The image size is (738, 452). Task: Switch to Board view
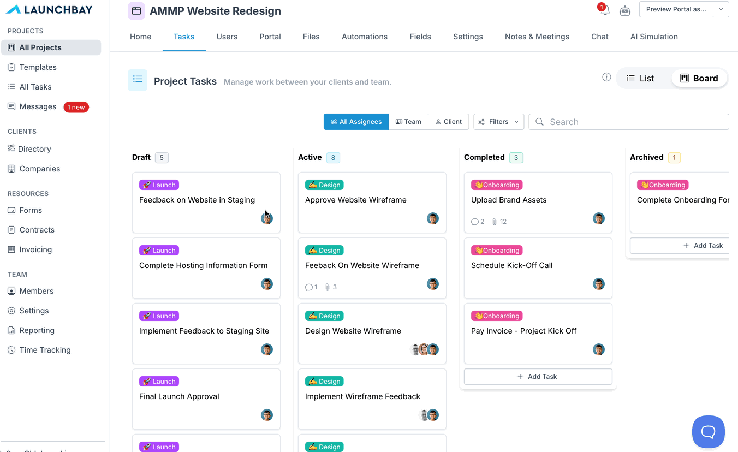tap(699, 78)
